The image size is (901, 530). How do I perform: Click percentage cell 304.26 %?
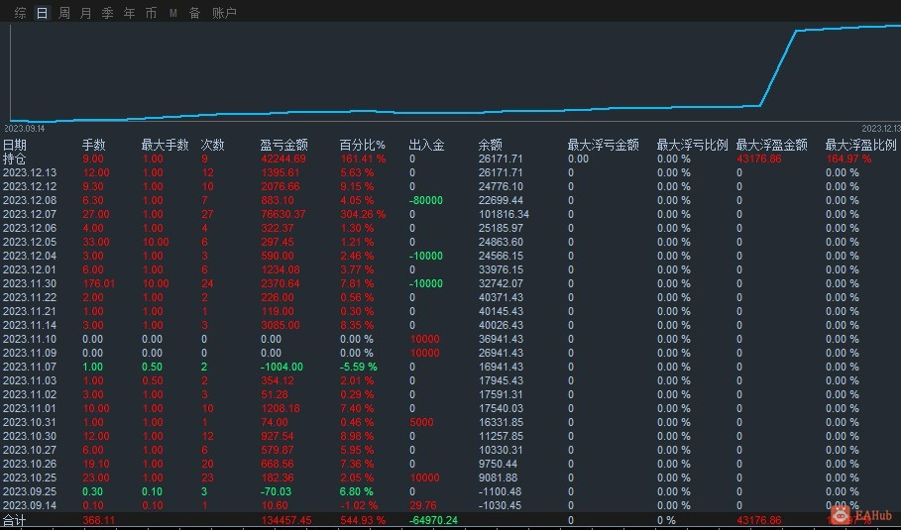[x=363, y=214]
